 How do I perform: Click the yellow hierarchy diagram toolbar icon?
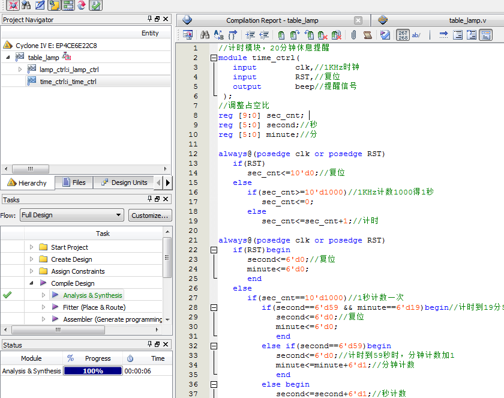54,5
